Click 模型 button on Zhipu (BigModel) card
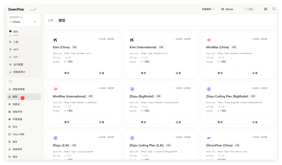This screenshot has height=165, width=282. (143, 122)
